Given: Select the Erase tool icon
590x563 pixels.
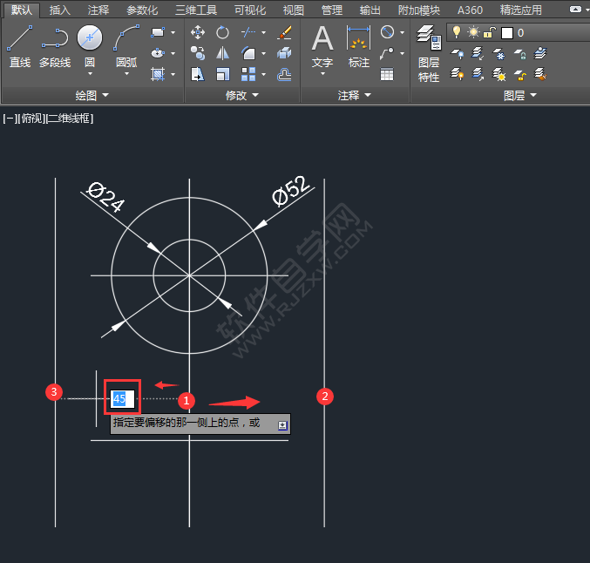Looking at the screenshot, I should (x=284, y=33).
